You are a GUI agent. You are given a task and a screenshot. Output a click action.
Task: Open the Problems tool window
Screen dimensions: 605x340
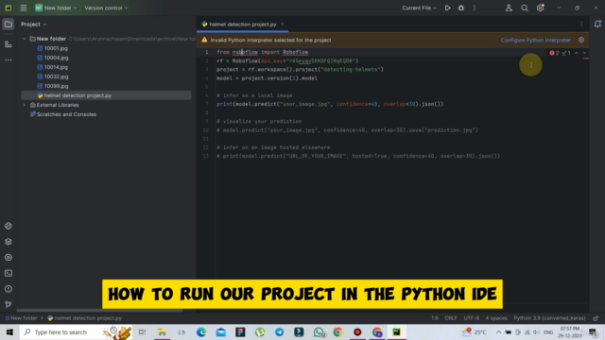tap(9, 289)
